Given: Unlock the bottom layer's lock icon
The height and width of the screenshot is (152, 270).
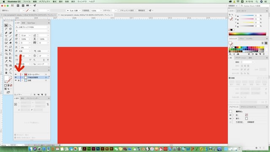Looking at the screenshot, I should tap(19, 81).
